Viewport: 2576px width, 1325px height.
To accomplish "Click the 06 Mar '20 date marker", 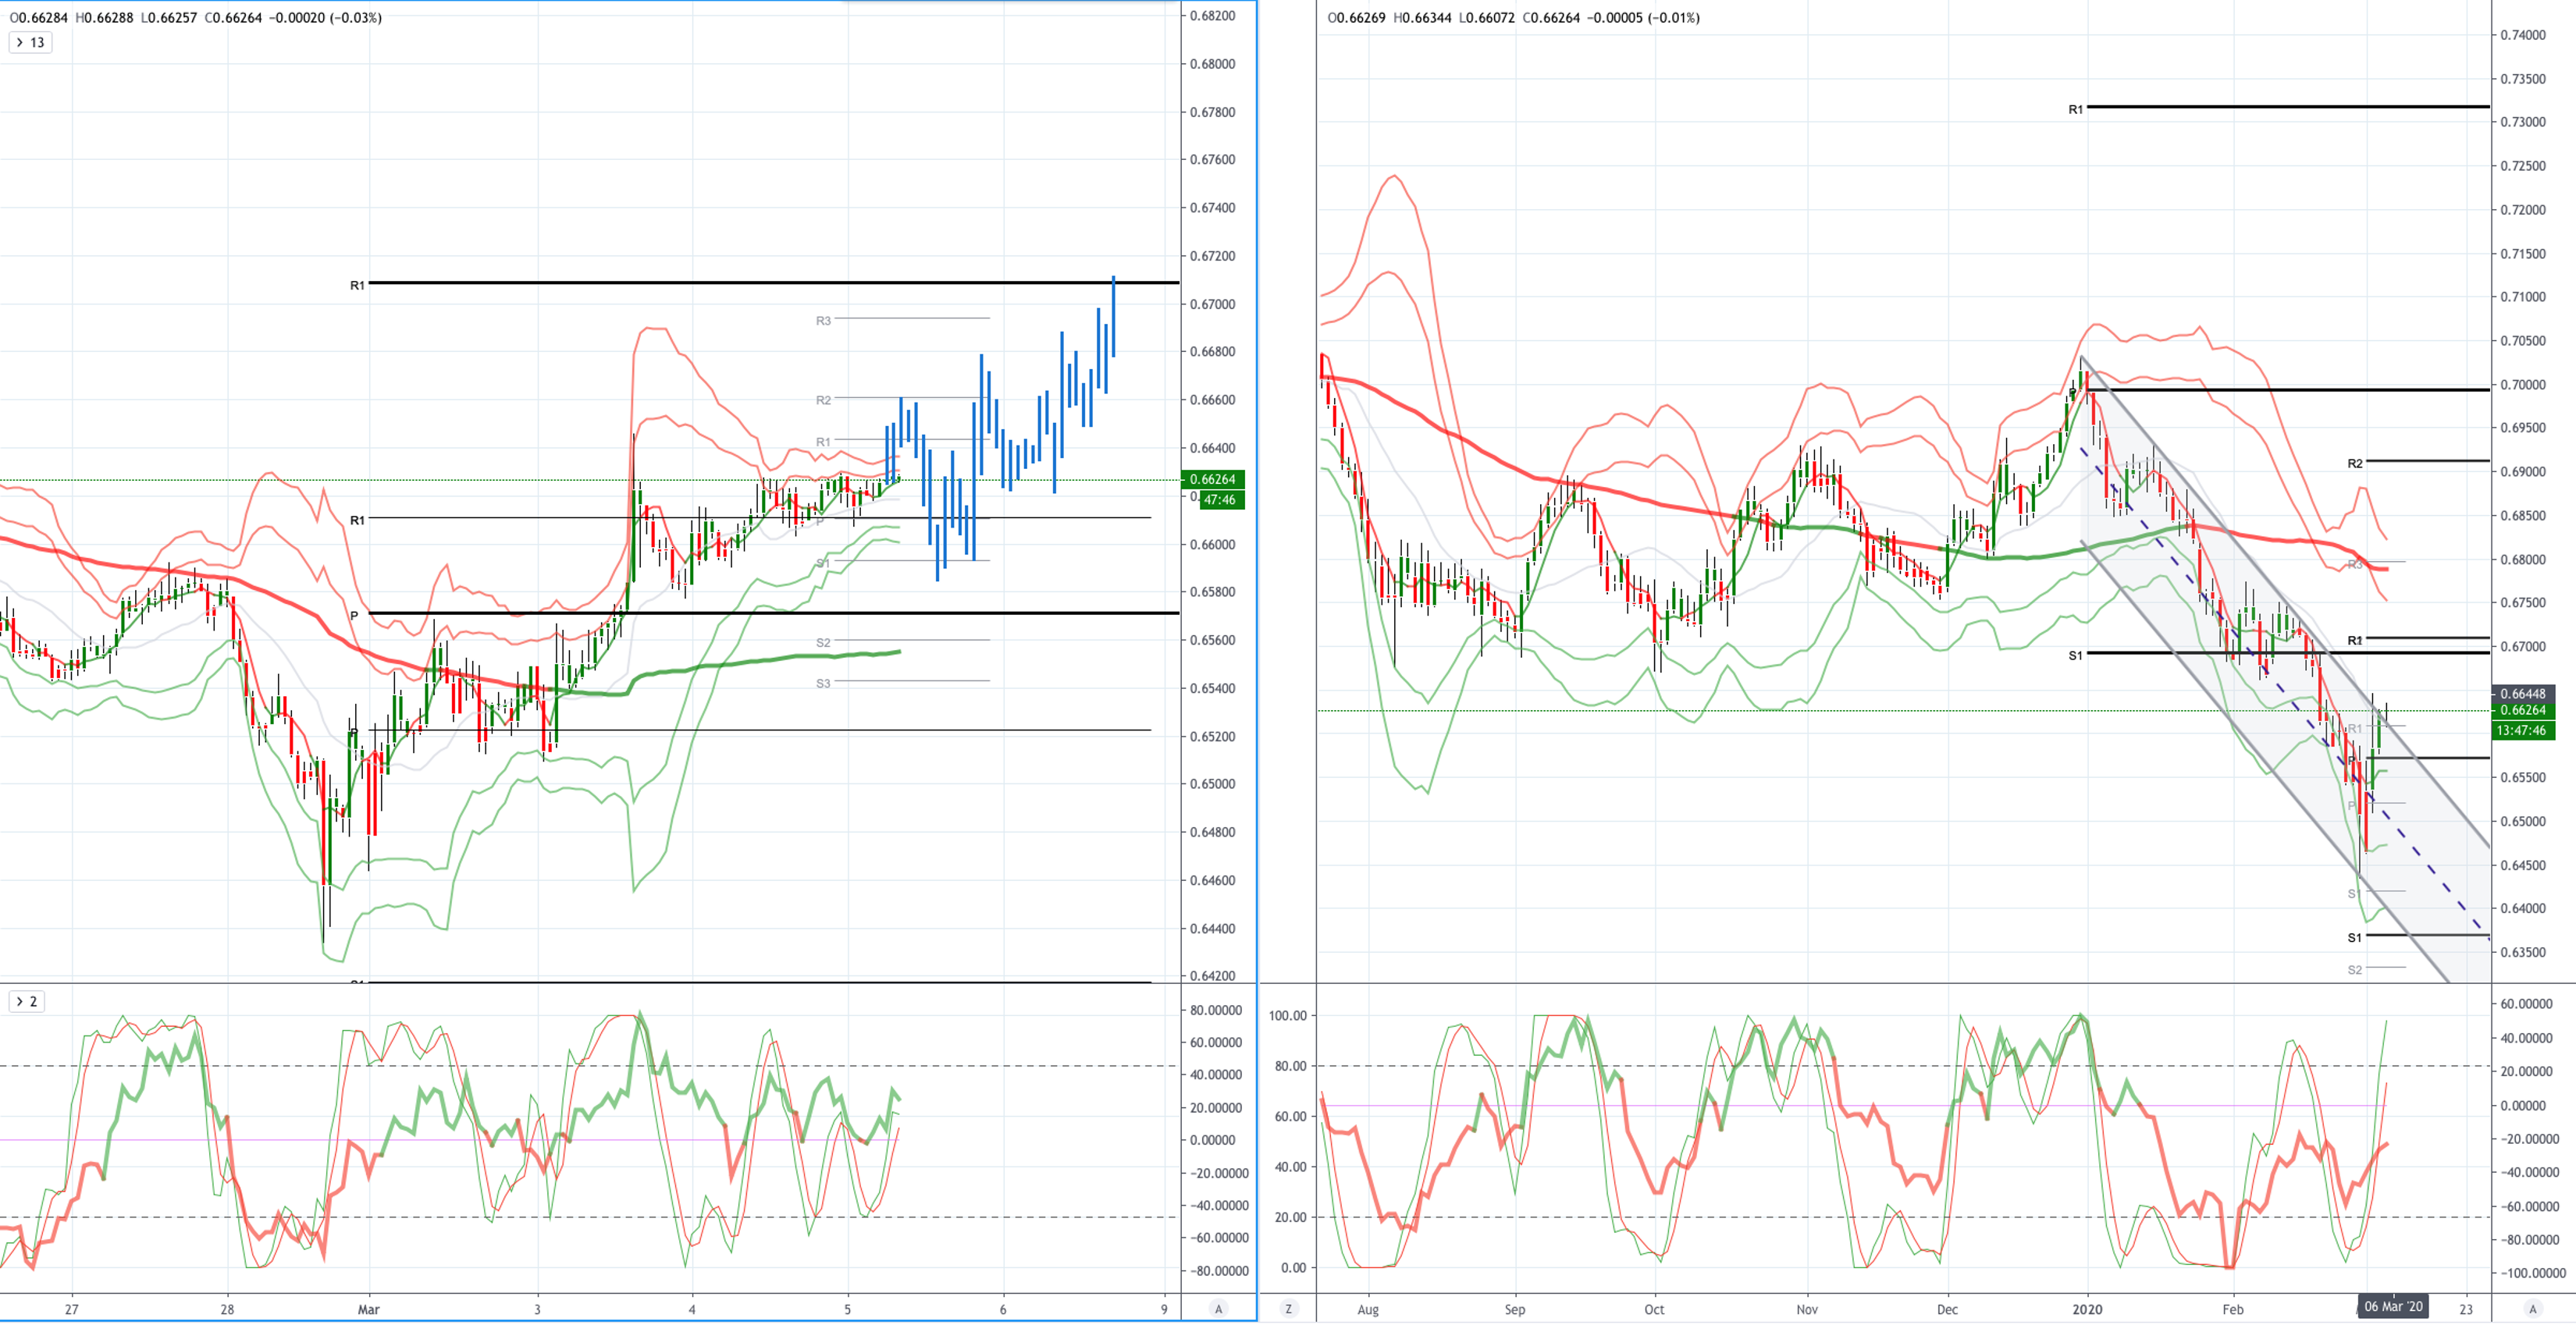I will pyautogui.click(x=2393, y=1306).
